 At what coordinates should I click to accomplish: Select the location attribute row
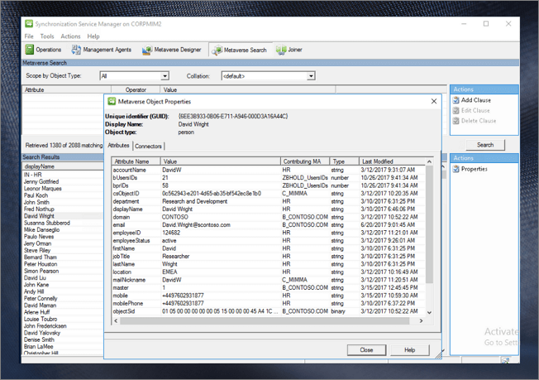[x=269, y=272]
